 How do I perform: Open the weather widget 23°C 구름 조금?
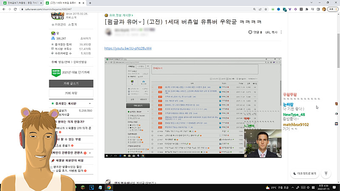[277, 188]
